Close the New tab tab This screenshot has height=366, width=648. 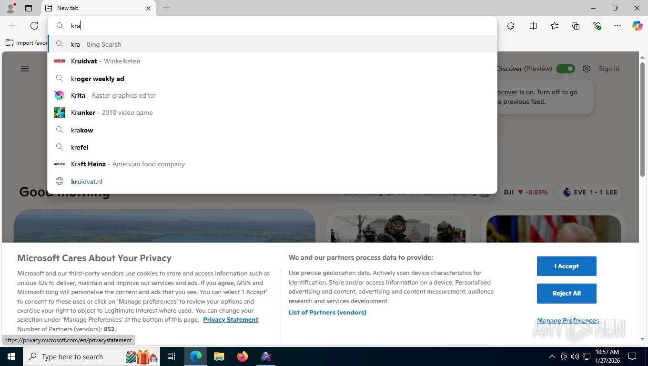(148, 8)
